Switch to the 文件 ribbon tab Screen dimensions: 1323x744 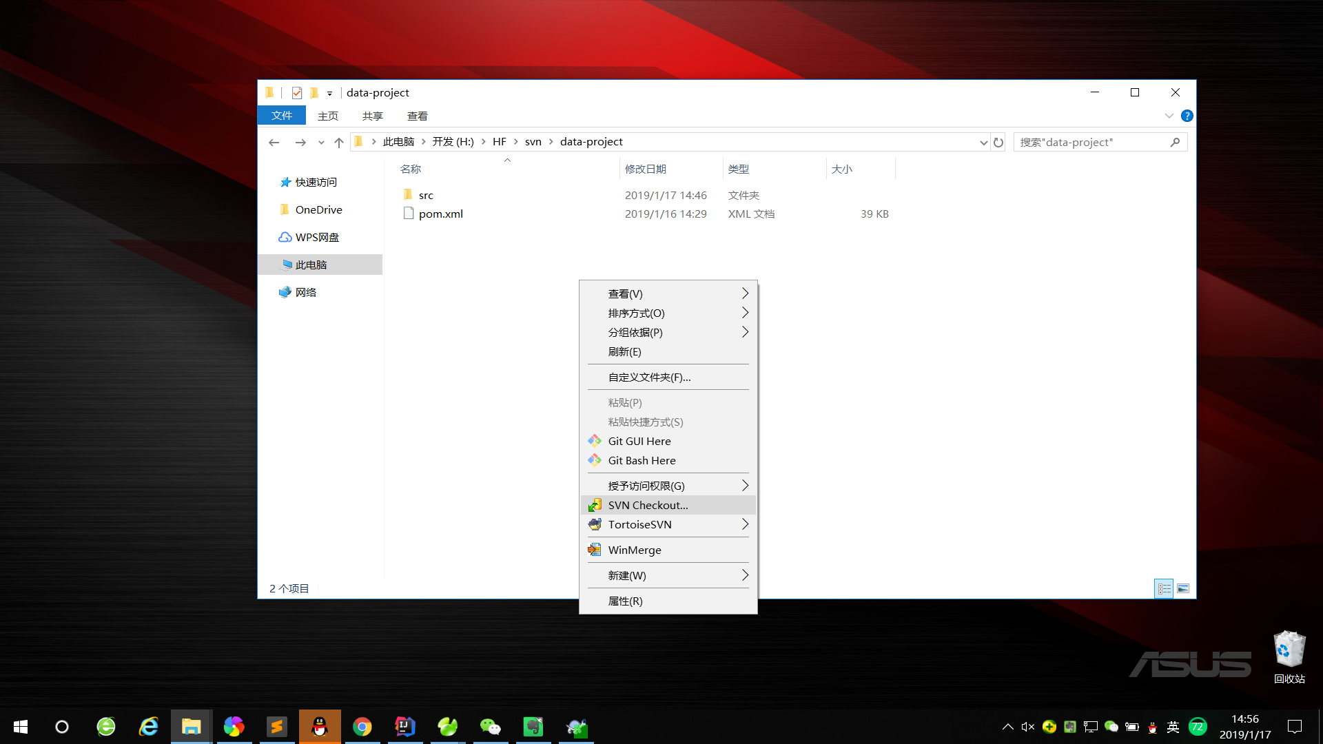click(281, 116)
